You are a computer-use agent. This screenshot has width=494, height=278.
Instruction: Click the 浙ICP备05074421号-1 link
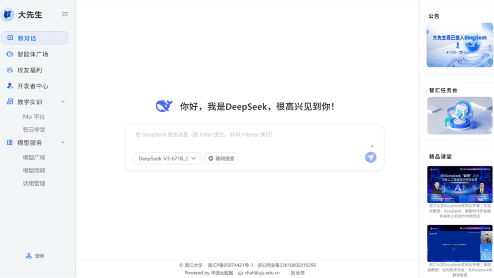[230, 265]
